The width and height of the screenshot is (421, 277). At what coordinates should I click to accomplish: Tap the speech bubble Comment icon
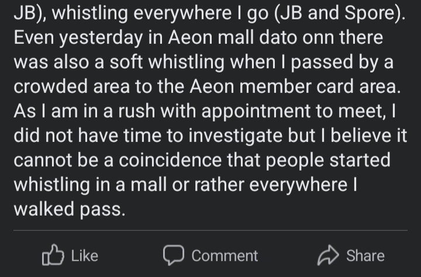click(174, 255)
